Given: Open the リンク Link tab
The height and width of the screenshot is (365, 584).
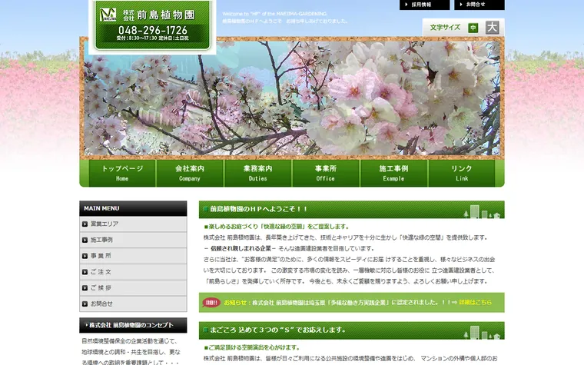Looking at the screenshot, I should [462, 173].
